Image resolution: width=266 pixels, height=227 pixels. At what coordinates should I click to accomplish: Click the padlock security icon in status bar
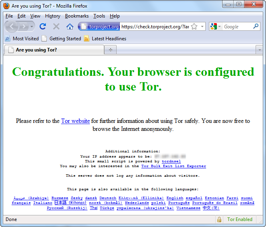(x=219, y=219)
